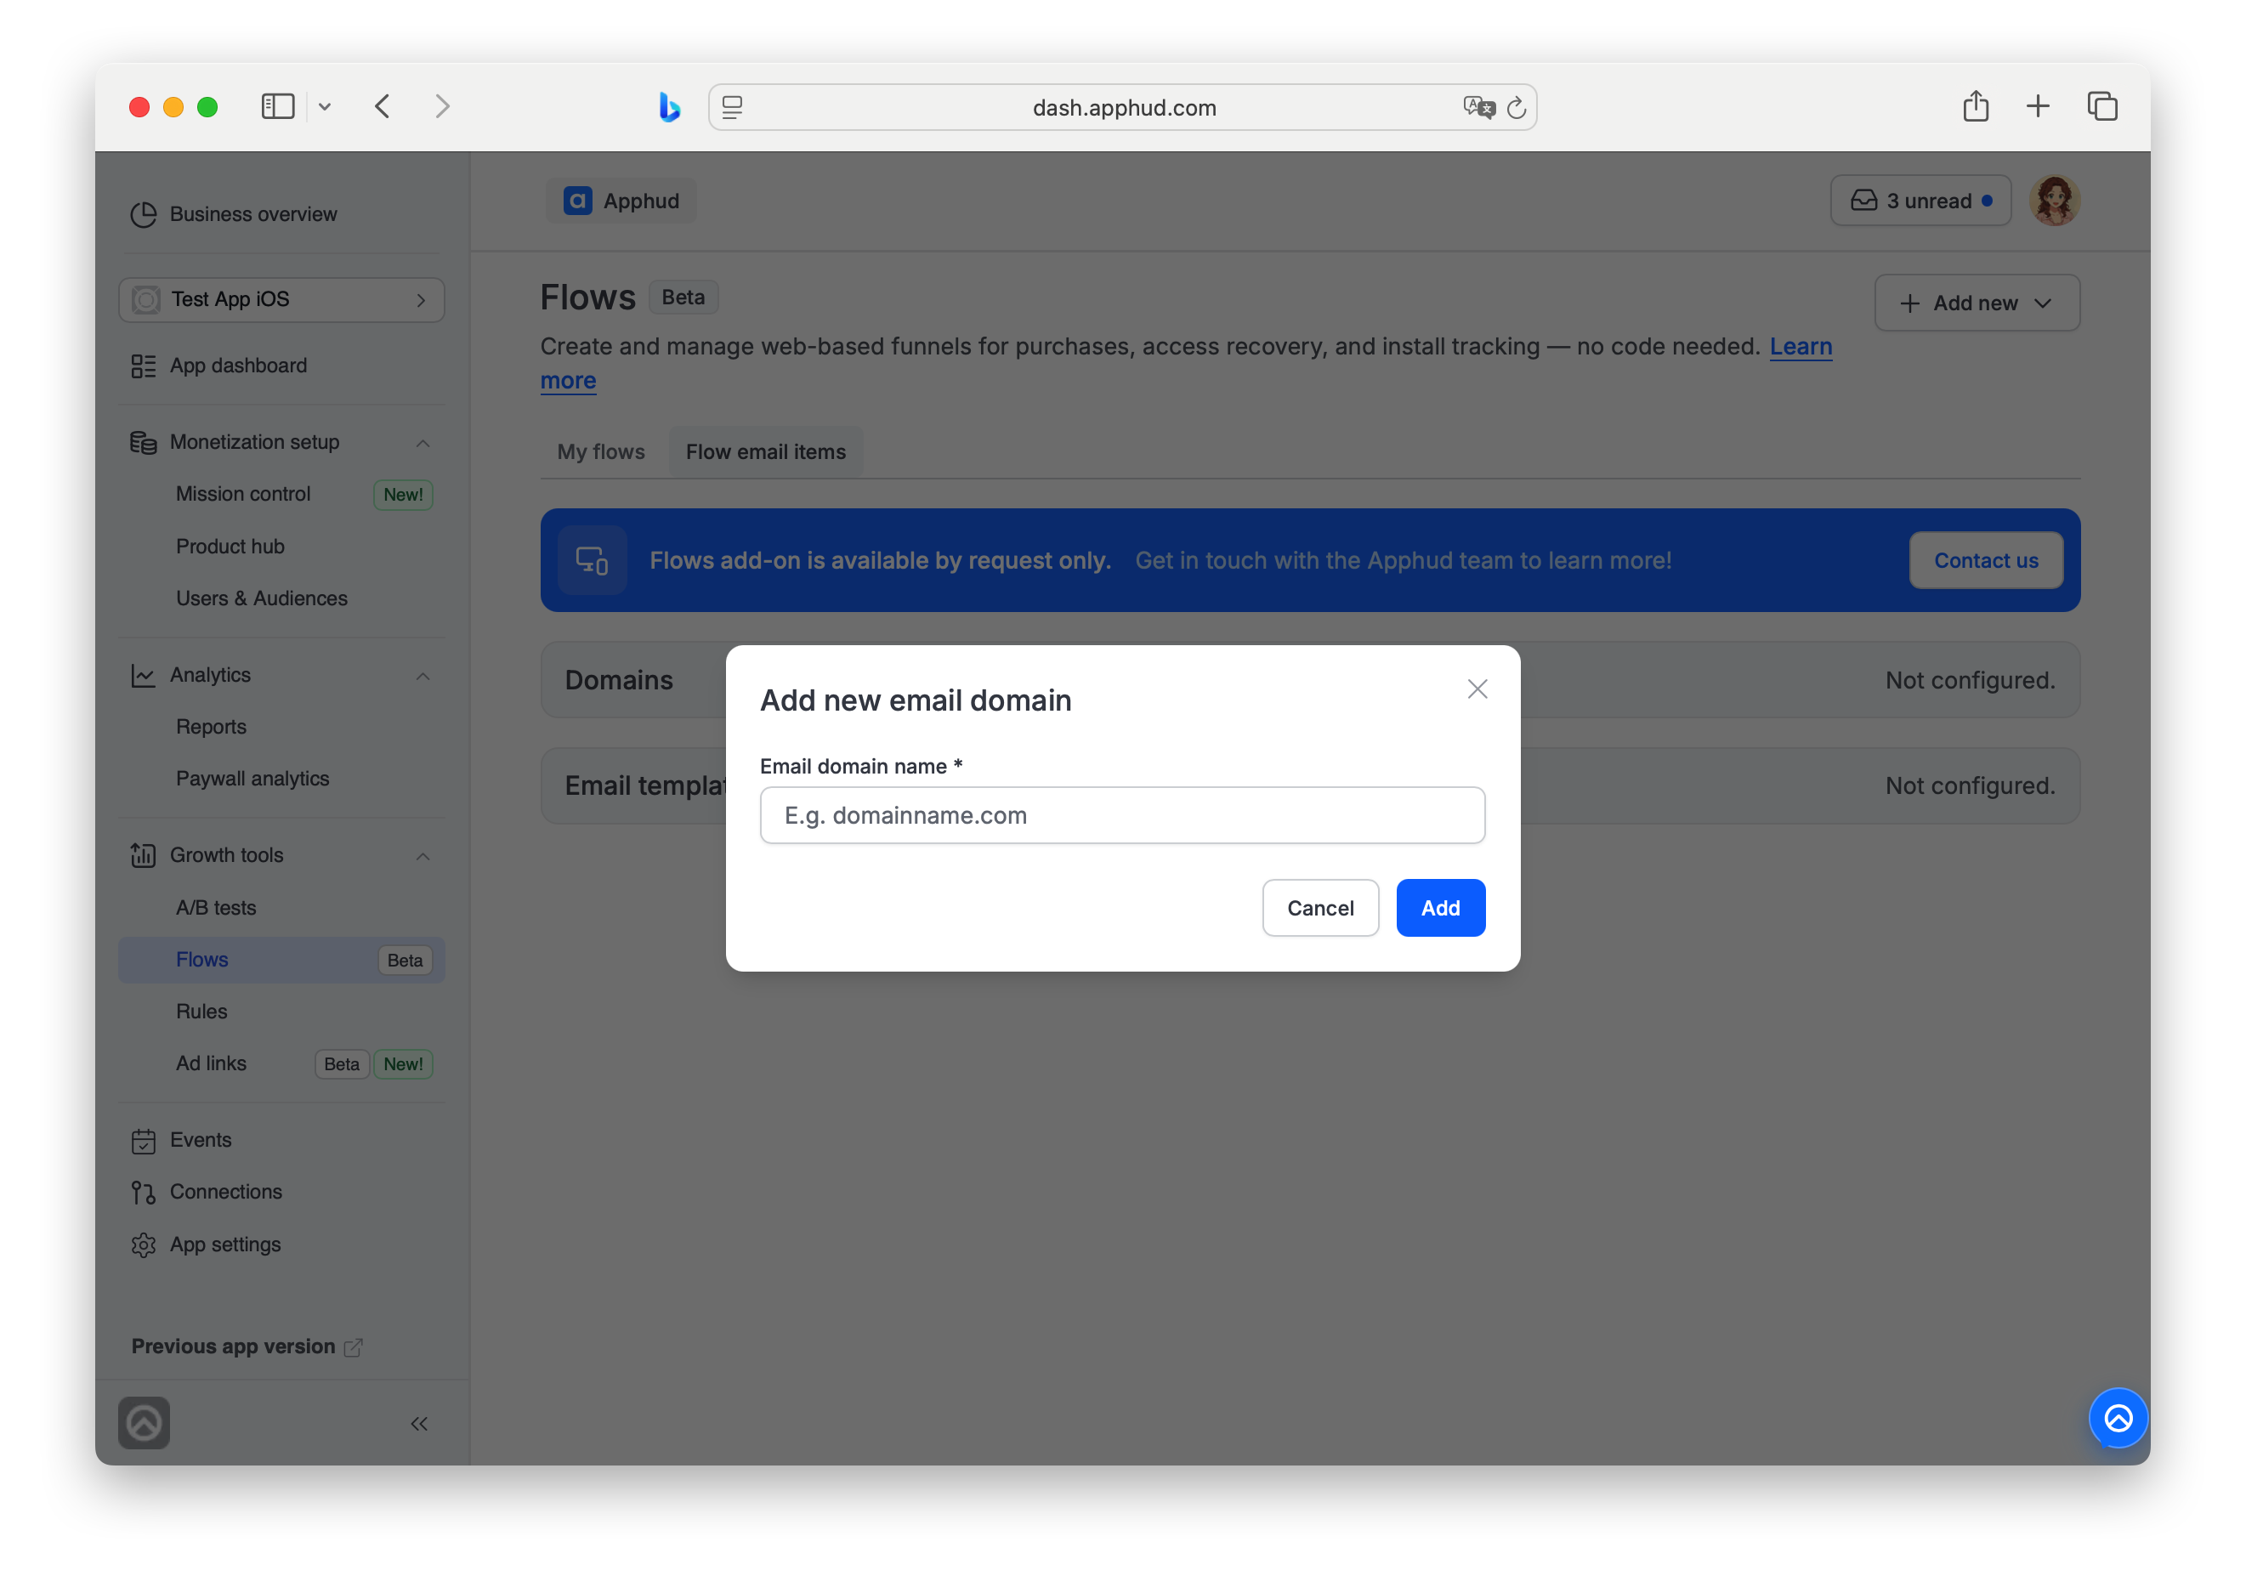Switch to the Flow email items tab
Image resolution: width=2246 pixels, height=1593 pixels.
coord(765,452)
